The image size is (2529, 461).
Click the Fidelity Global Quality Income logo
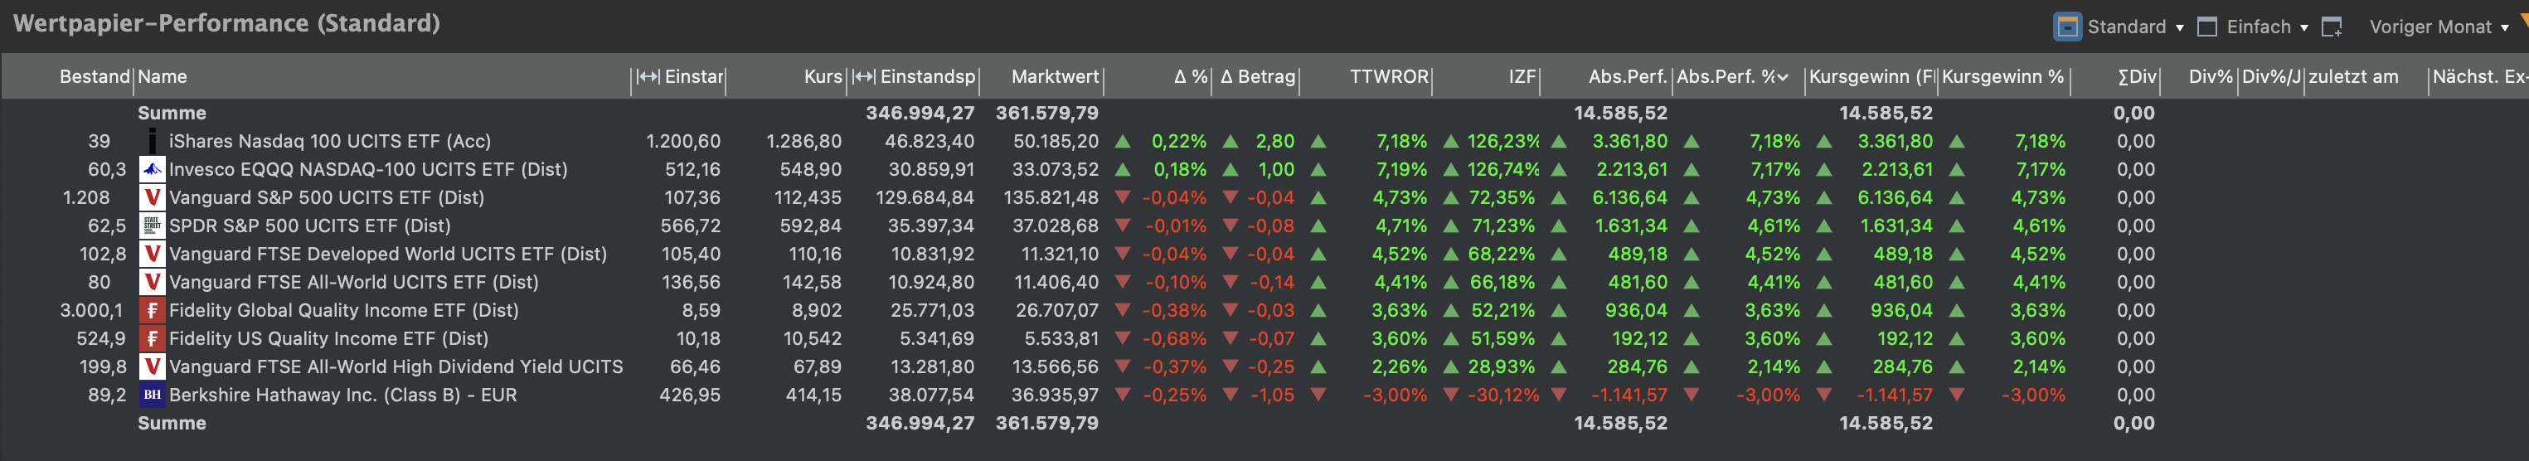pyautogui.click(x=153, y=310)
